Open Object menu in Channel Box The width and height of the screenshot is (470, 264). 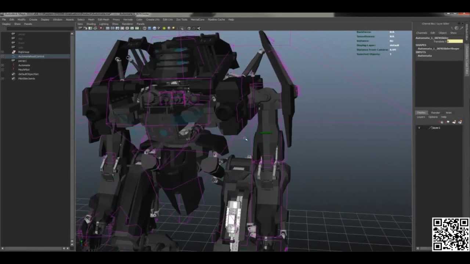click(442, 33)
